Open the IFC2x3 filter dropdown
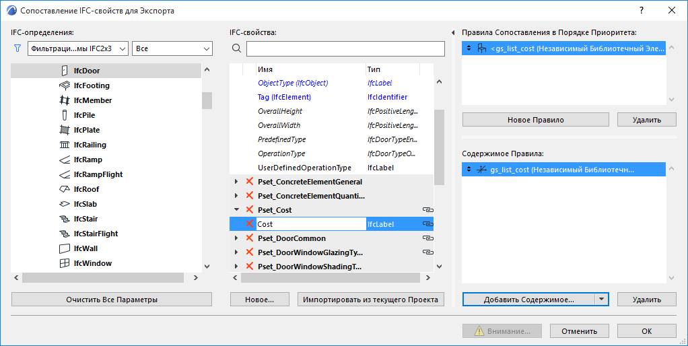 coord(77,48)
